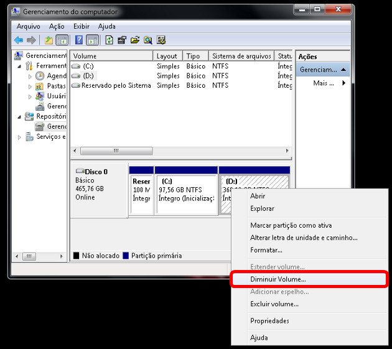This screenshot has width=392, height=349.
Task: Sort by the Layout column header
Action: 168,56
